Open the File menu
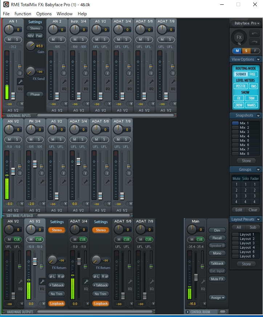Viewport: 263px width, 317px height. point(6,13)
